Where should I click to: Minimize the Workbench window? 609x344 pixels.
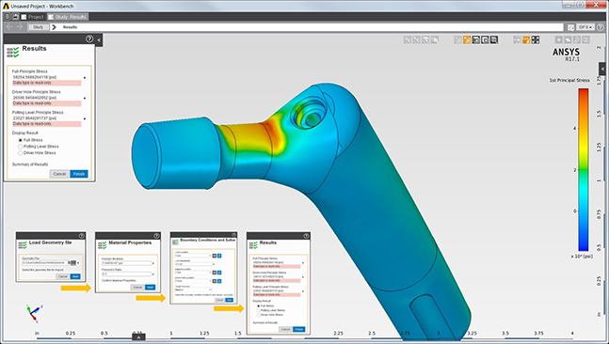[x=569, y=5]
